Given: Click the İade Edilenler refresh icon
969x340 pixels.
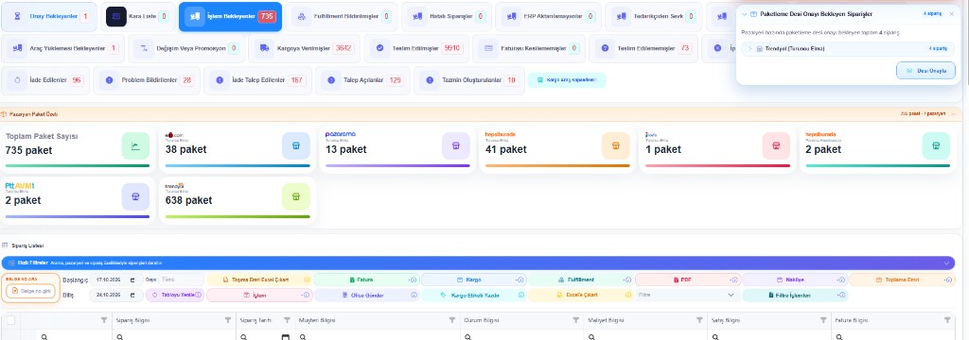Looking at the screenshot, I should [17, 80].
